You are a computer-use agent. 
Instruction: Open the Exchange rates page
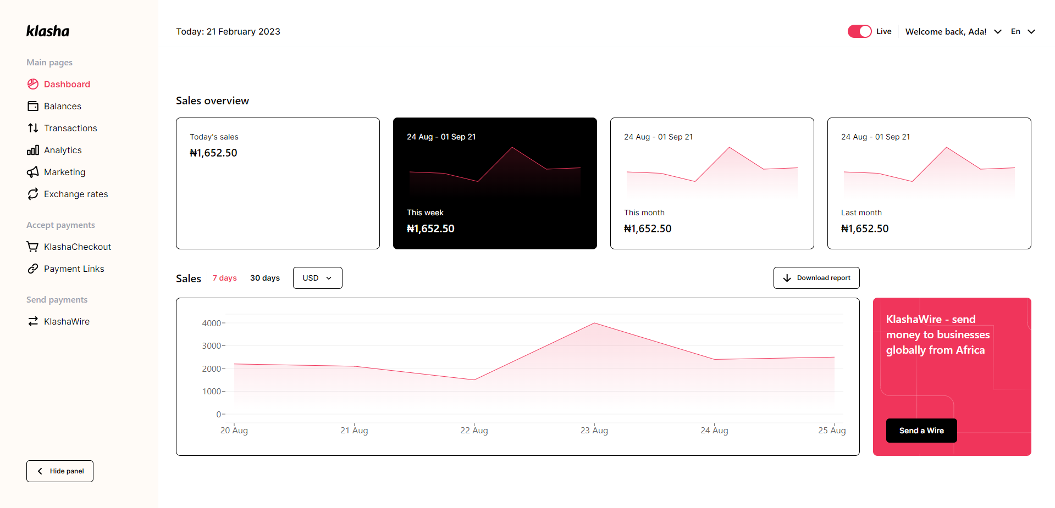76,193
